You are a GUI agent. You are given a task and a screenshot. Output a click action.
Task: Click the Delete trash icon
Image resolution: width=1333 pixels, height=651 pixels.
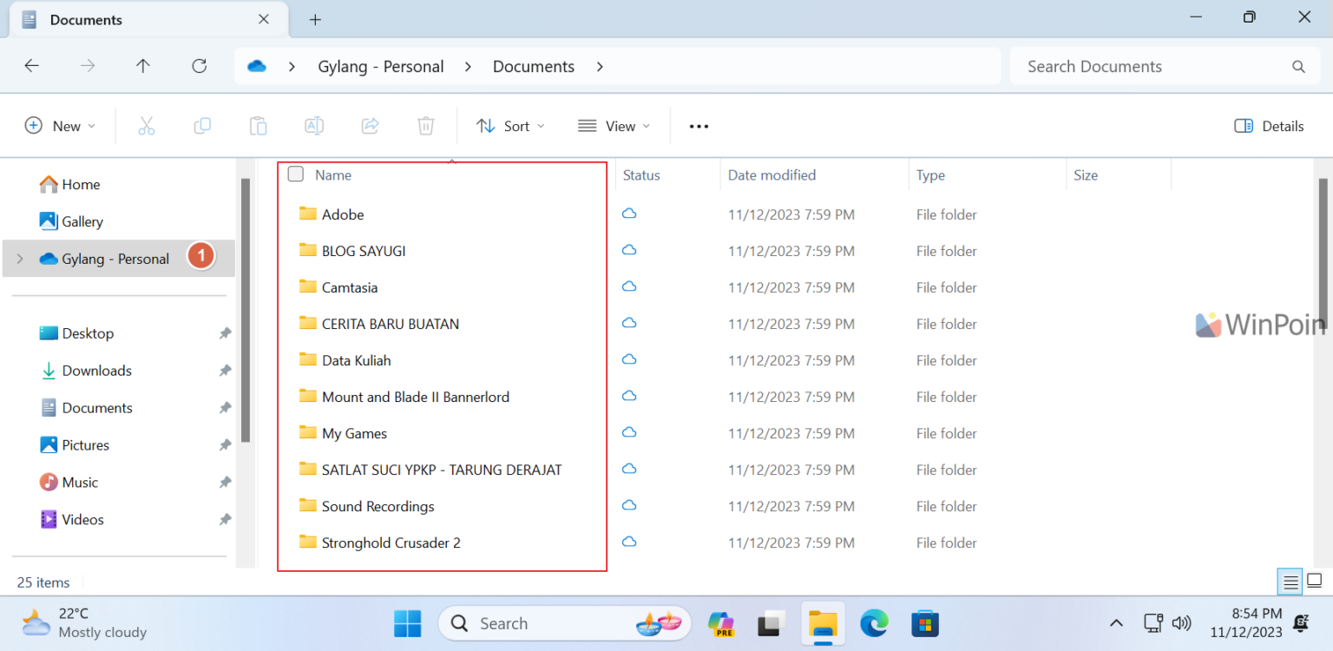(425, 125)
